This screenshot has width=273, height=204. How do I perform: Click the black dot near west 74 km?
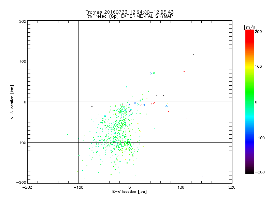[92, 107]
